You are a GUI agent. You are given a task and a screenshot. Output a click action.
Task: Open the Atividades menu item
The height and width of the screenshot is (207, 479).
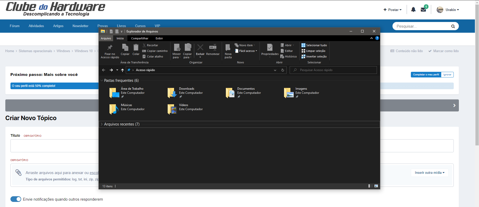point(36,26)
